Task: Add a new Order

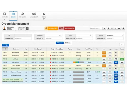Action: point(6,45)
